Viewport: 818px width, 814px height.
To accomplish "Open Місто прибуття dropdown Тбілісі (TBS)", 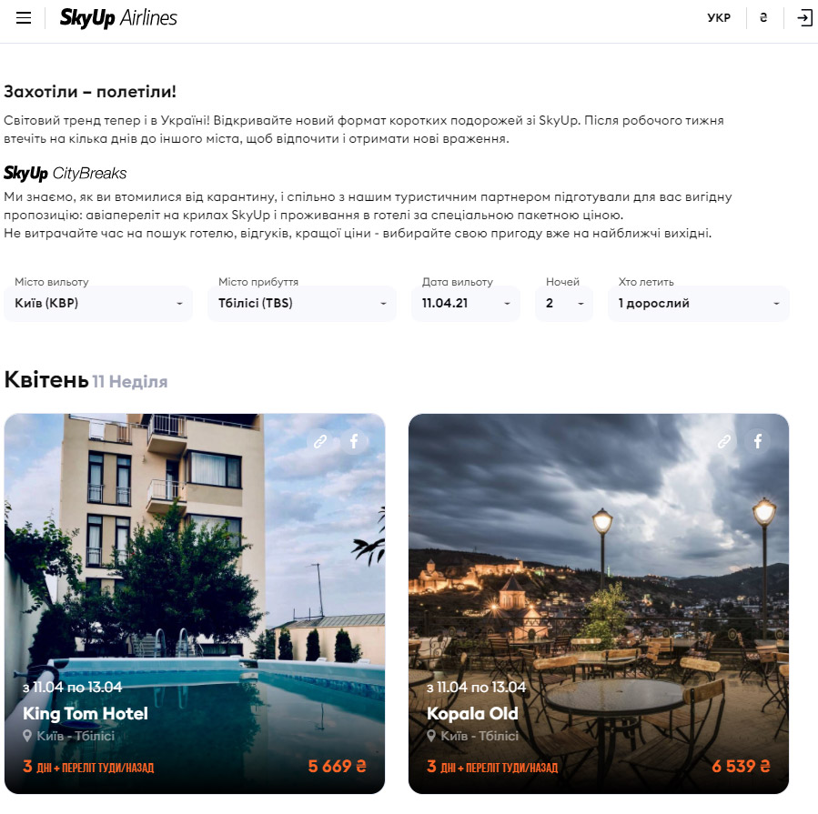I will [x=302, y=303].
